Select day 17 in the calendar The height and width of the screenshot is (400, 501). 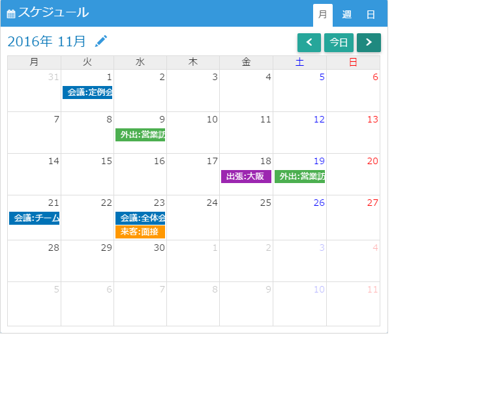point(193,175)
